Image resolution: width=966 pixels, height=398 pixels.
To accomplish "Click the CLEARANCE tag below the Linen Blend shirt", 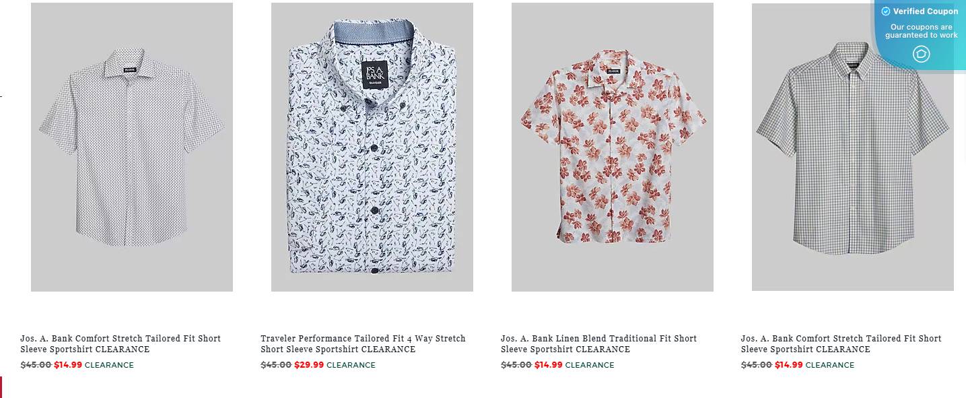I will click(590, 365).
